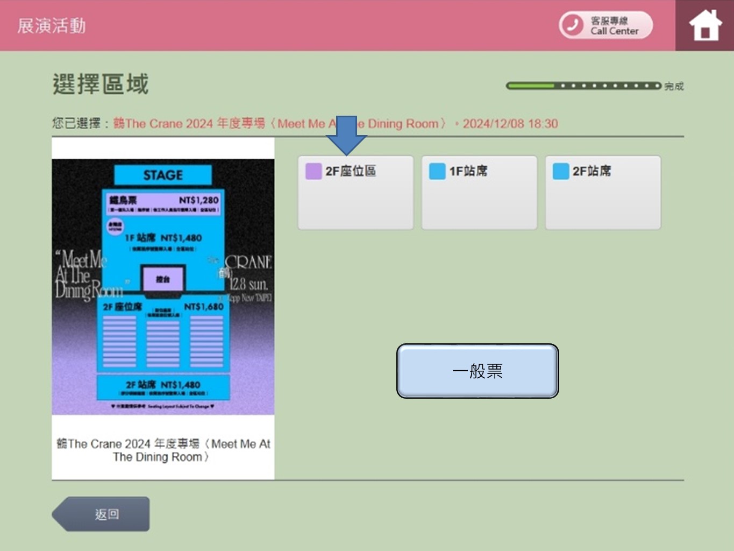
Task: Click the blue swatch beside 2F站席
Action: [x=560, y=171]
